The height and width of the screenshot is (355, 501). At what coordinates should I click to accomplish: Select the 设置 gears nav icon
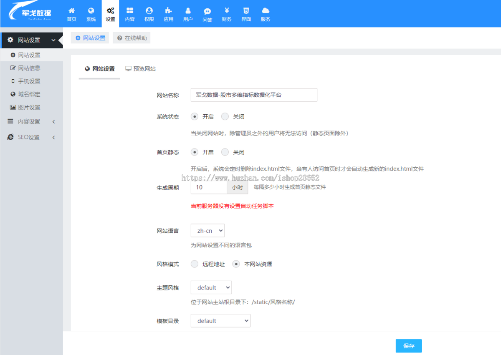tap(110, 10)
